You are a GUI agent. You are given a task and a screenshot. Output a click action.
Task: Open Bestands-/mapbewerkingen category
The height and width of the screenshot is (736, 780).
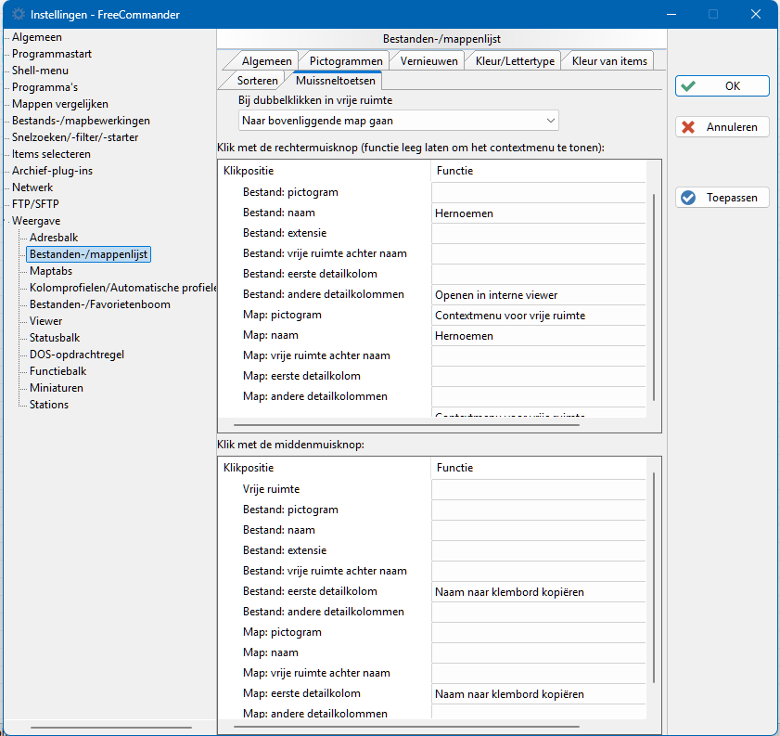(x=81, y=121)
